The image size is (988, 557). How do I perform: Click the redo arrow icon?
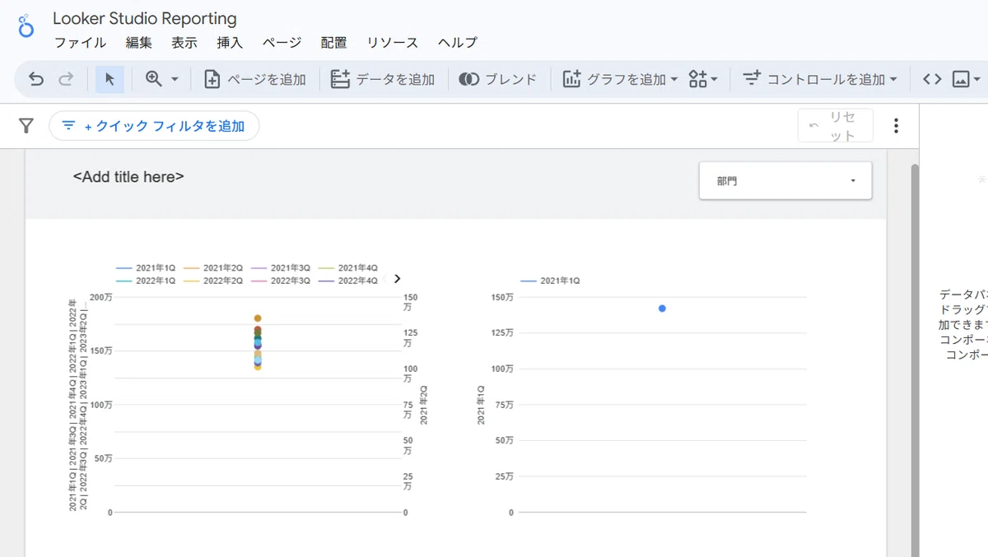[x=66, y=79]
